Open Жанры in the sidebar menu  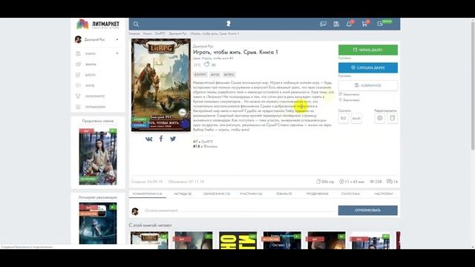(x=91, y=65)
